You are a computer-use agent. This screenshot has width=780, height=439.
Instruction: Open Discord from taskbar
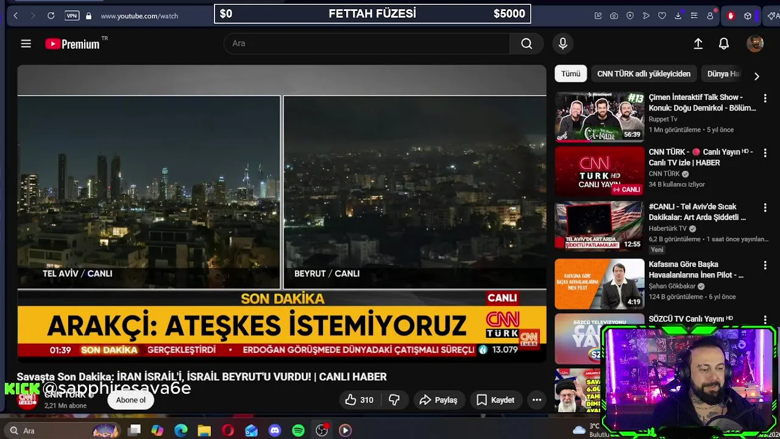pos(275,430)
